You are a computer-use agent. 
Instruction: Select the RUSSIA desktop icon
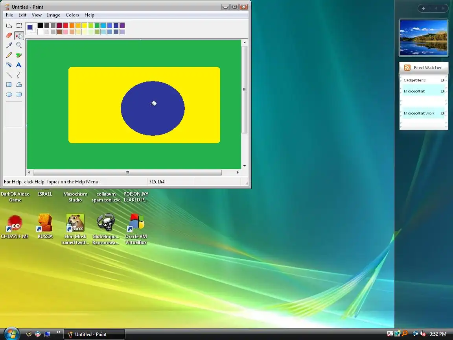point(45,227)
